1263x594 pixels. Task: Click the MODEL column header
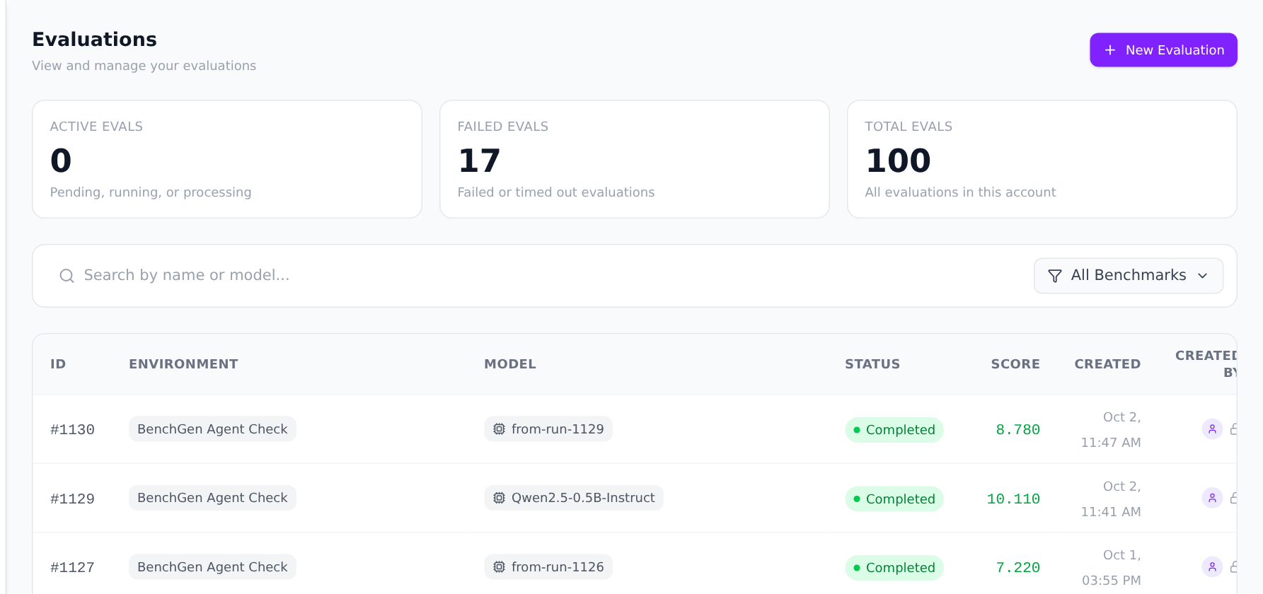[510, 364]
